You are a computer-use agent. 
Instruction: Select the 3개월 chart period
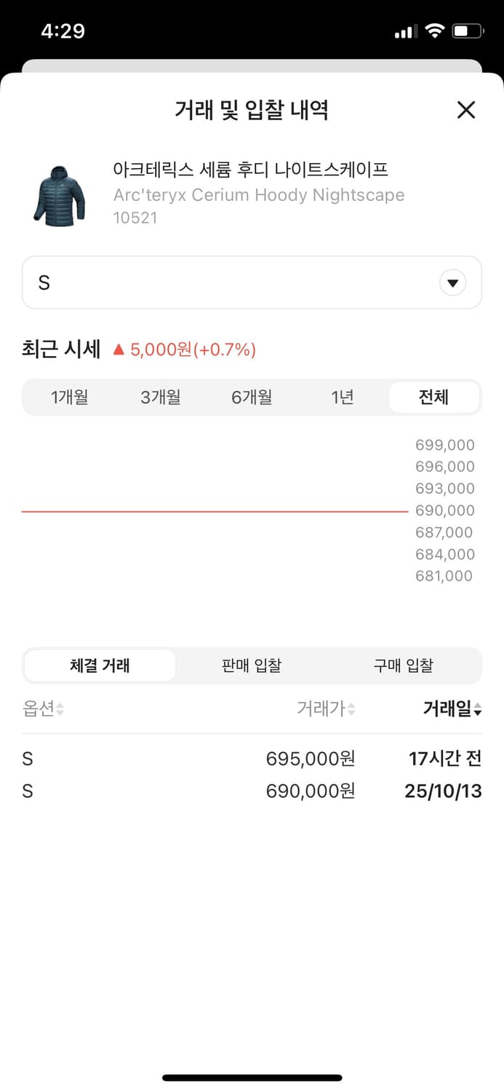coord(161,397)
